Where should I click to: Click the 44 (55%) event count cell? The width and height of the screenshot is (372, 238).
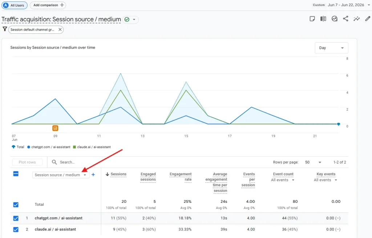click(x=290, y=218)
